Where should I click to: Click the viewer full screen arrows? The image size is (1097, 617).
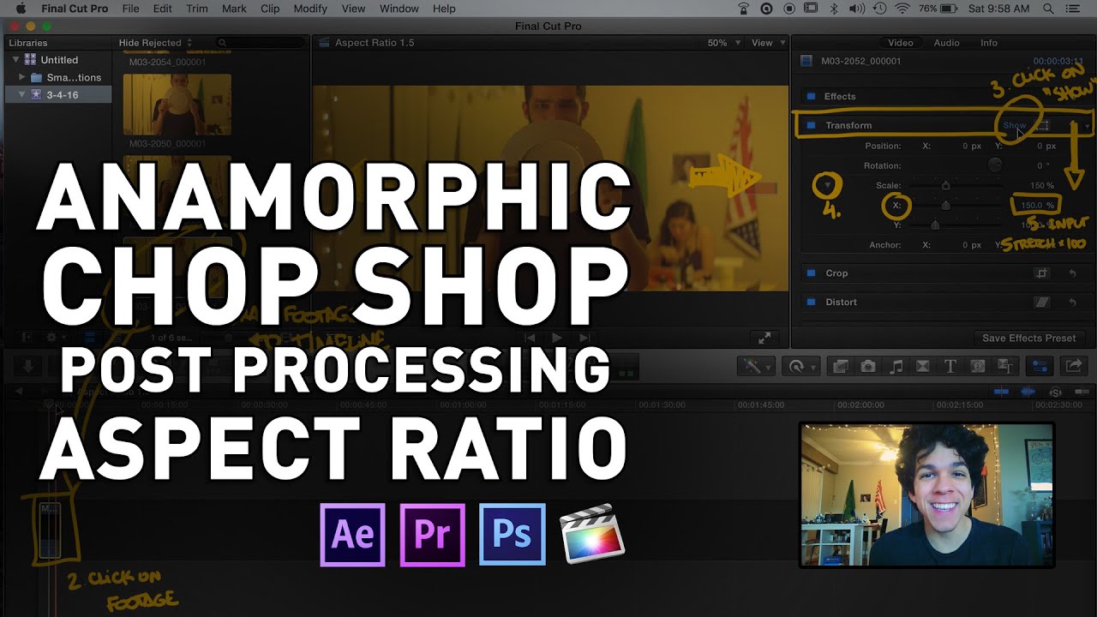(x=764, y=338)
